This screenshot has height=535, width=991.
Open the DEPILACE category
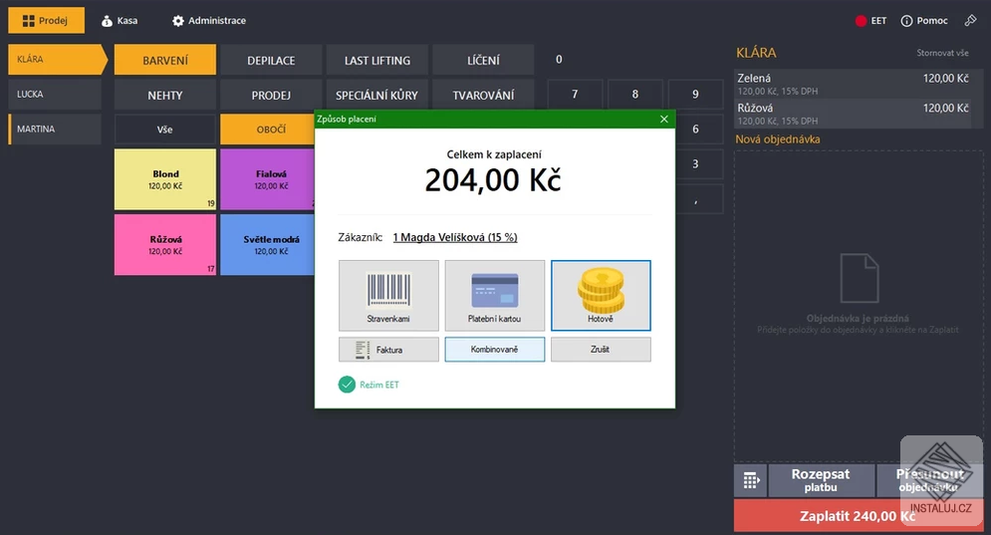271,60
